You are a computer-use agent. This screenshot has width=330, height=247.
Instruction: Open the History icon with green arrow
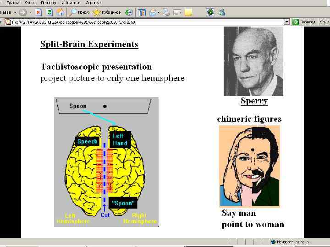pyautogui.click(x=129, y=12)
